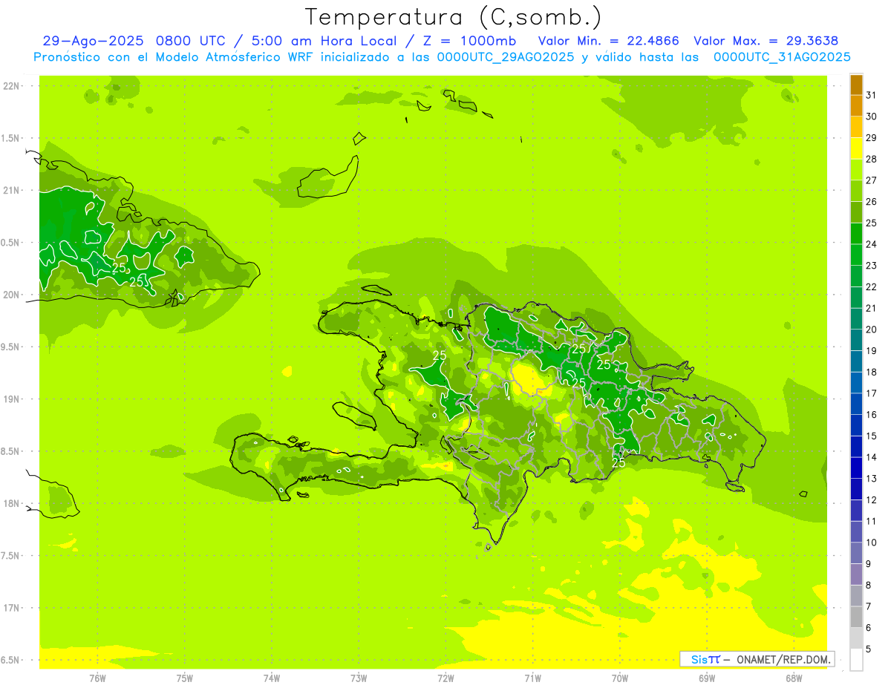Click the white swatch below 5 in legend
Viewport: 891px width, 688px height.
click(856, 660)
